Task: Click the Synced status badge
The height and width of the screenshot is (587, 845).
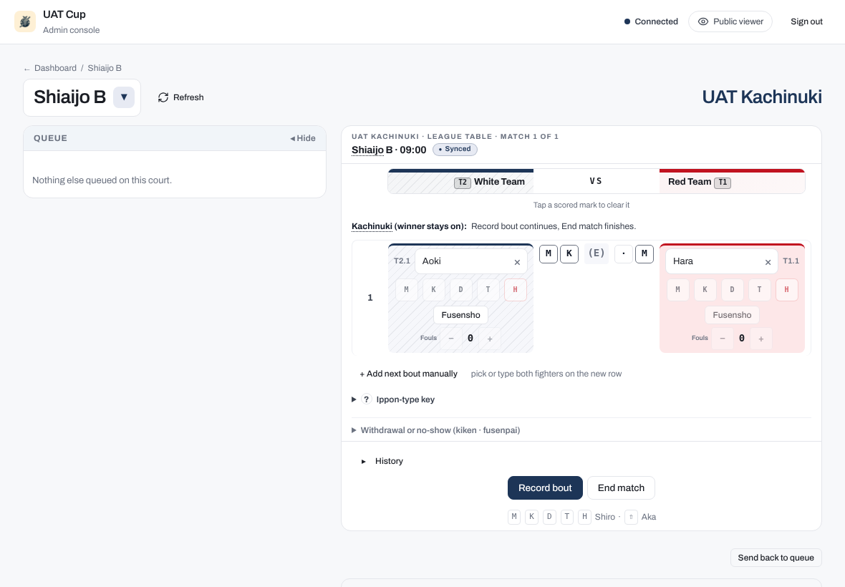Action: pos(454,149)
